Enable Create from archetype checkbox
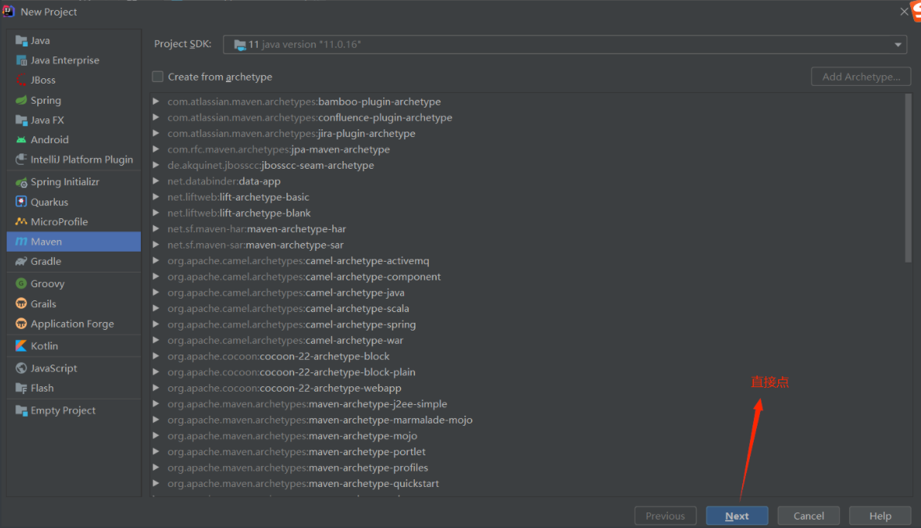The height and width of the screenshot is (528, 921). (x=157, y=77)
